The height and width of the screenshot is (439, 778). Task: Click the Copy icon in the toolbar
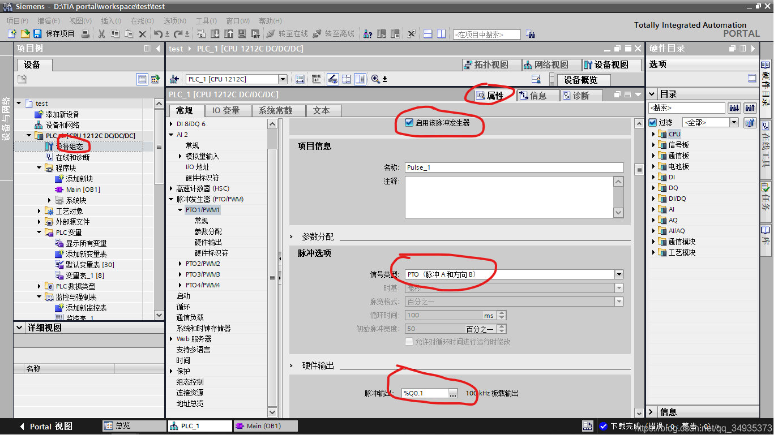point(115,34)
